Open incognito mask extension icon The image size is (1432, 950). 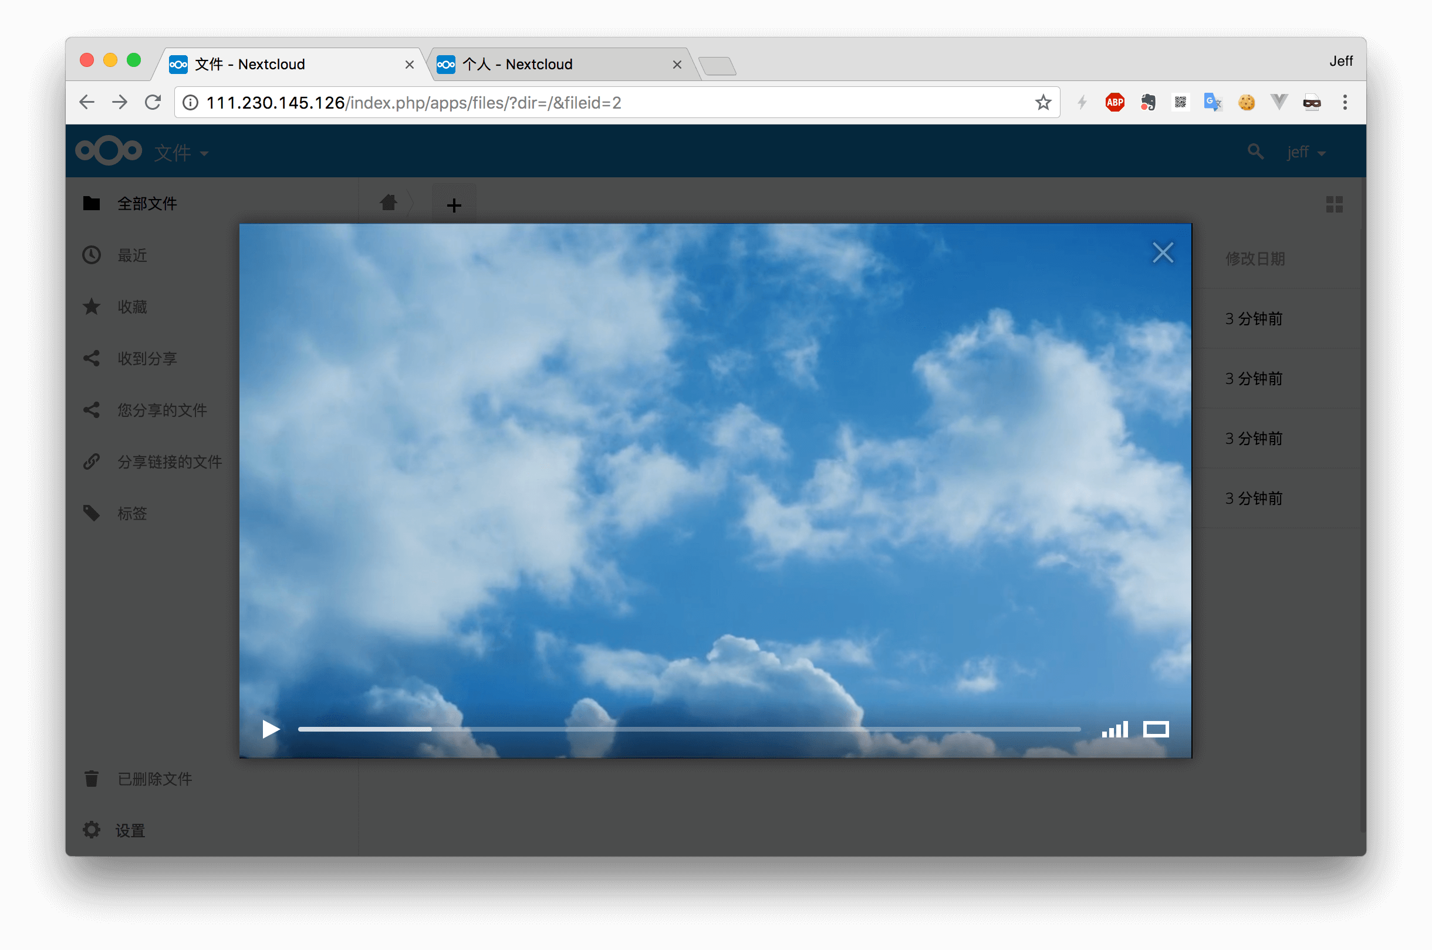[1312, 102]
